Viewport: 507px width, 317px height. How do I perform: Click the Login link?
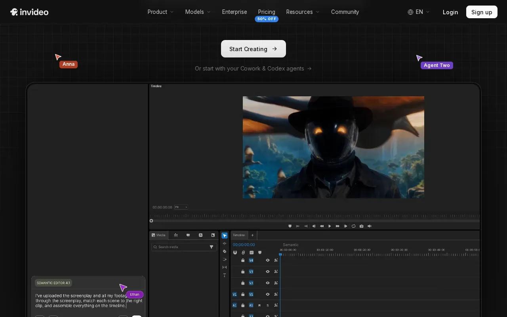[x=450, y=12]
